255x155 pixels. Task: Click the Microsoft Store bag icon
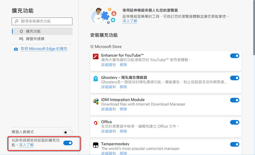(x=16, y=49)
